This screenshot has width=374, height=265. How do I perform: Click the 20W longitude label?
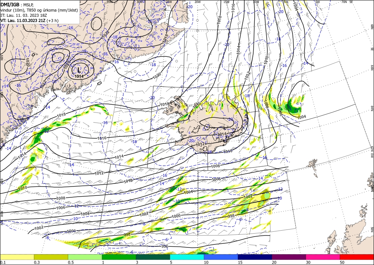pos(197,1)
